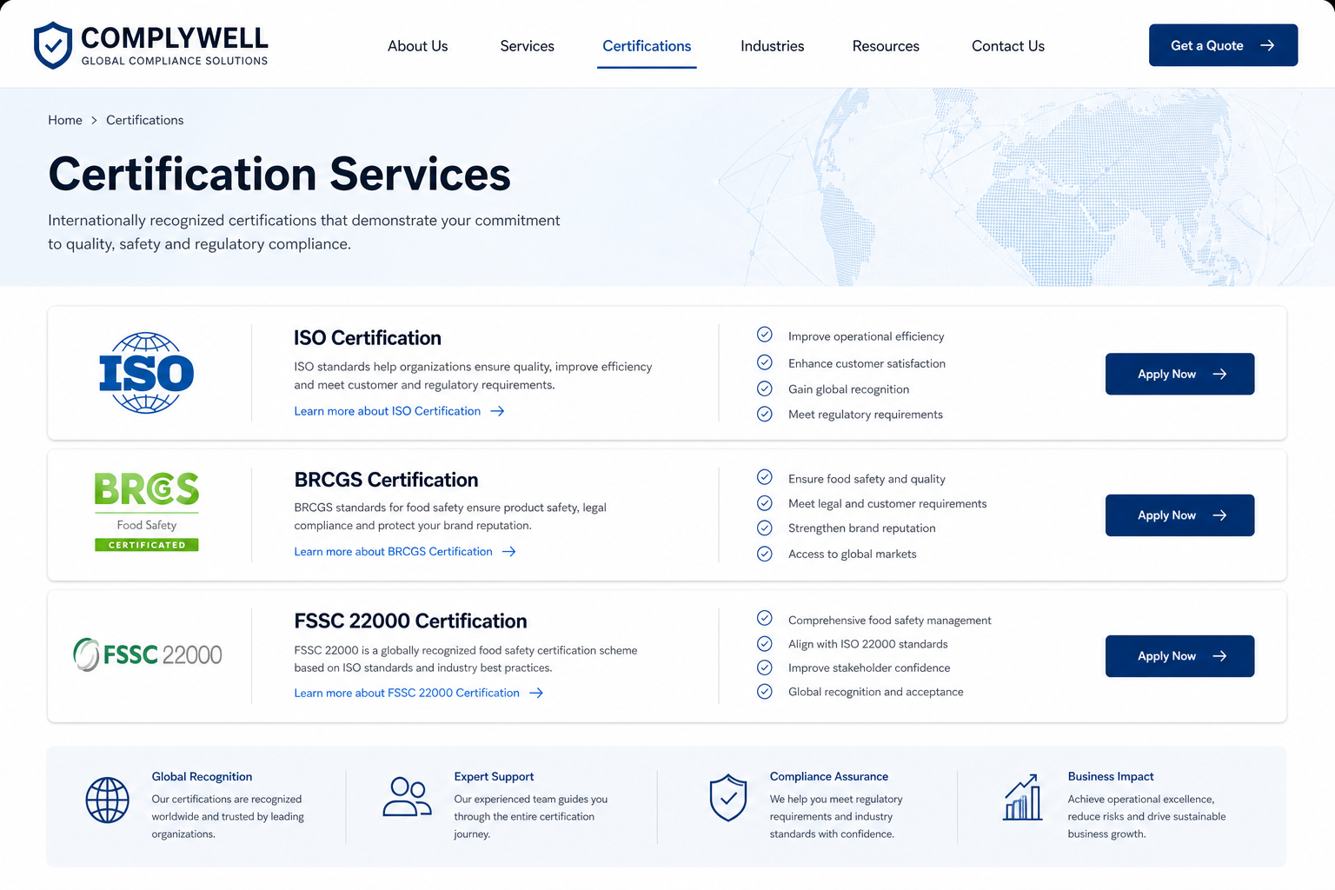Click the Expert Support people icon
The width and height of the screenshot is (1335, 890).
click(407, 797)
